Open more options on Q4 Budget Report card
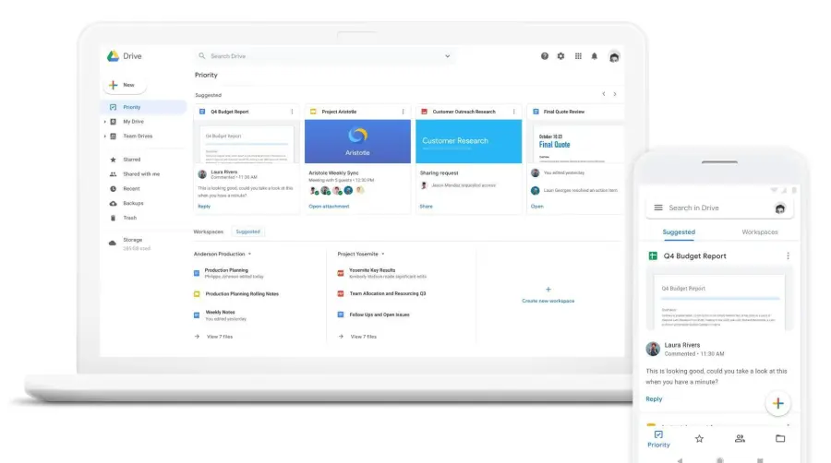Viewport: 831px width, 463px height. point(292,112)
